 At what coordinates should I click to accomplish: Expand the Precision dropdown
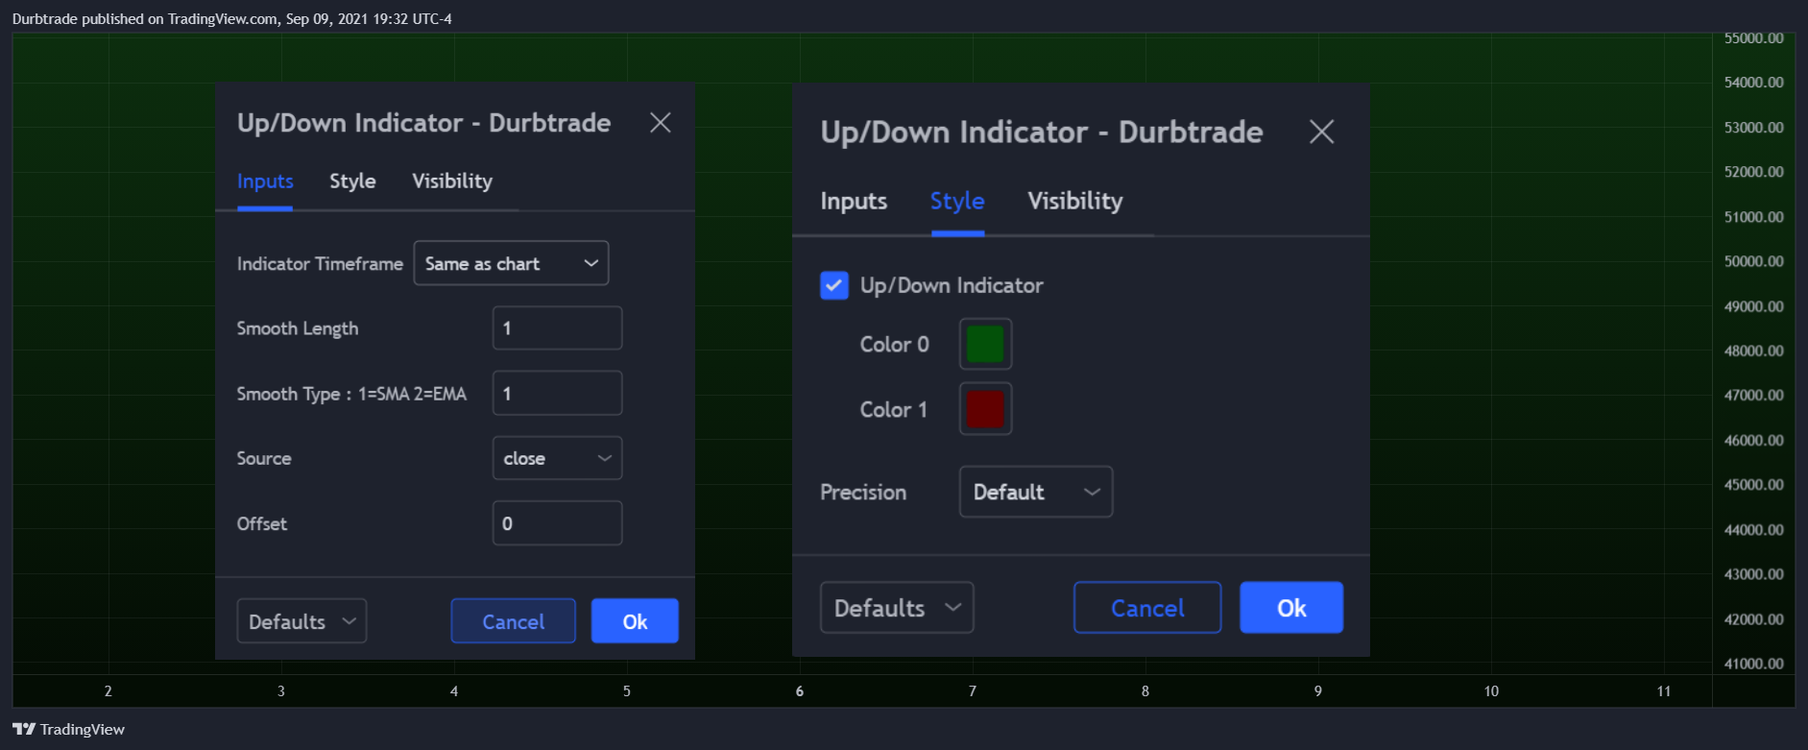click(1036, 492)
